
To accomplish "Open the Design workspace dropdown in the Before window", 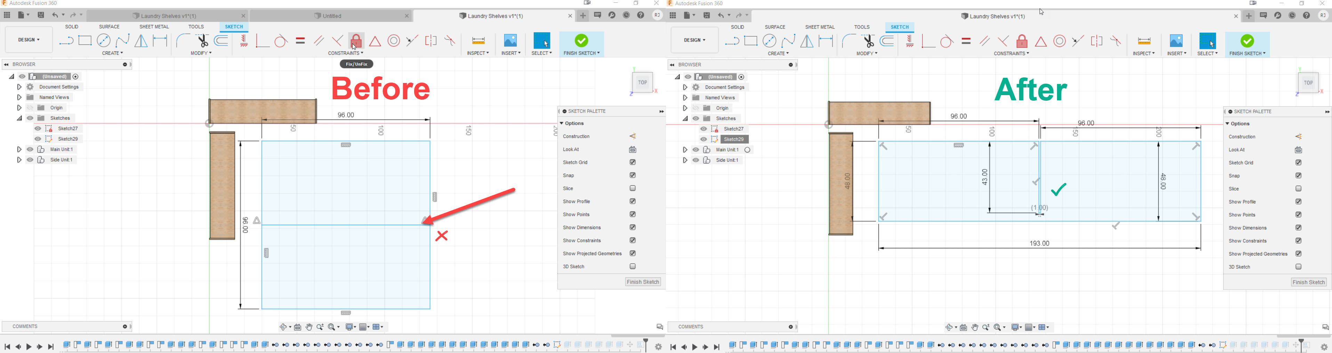I will tap(29, 40).
